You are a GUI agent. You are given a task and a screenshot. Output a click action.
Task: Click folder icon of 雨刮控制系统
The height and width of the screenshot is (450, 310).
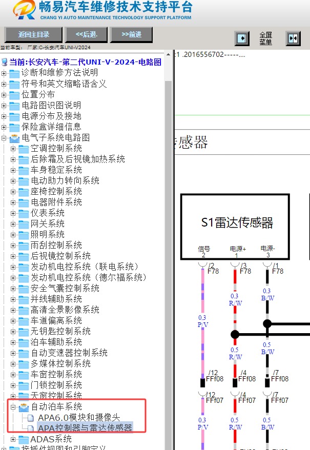coord(24,246)
